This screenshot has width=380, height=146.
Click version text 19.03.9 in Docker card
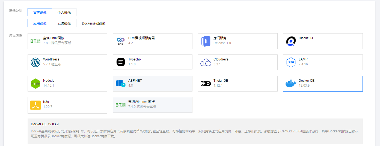(304, 86)
